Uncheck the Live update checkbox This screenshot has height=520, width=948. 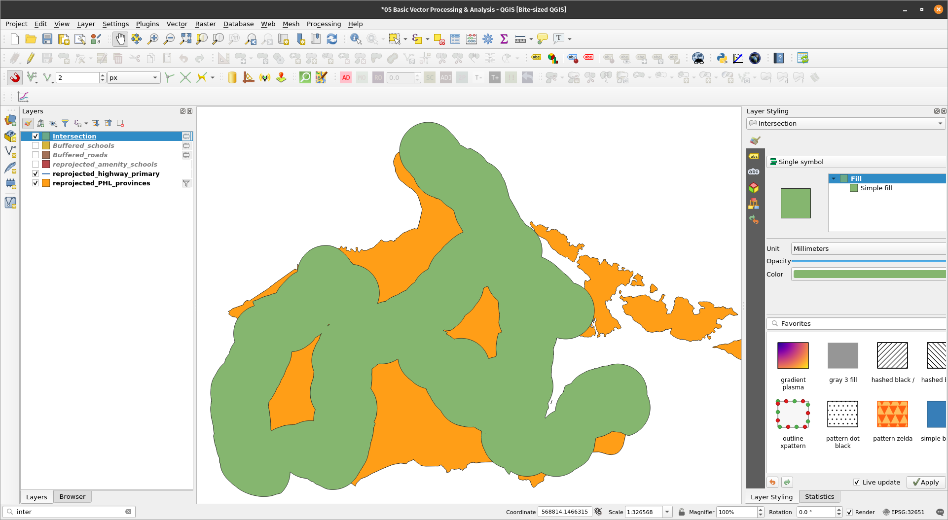(857, 482)
